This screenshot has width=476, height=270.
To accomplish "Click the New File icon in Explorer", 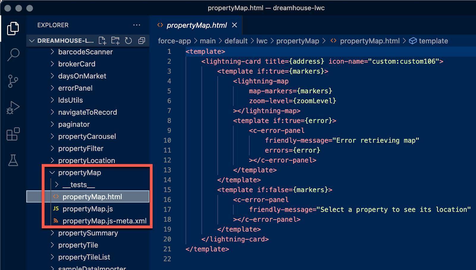I will [102, 41].
